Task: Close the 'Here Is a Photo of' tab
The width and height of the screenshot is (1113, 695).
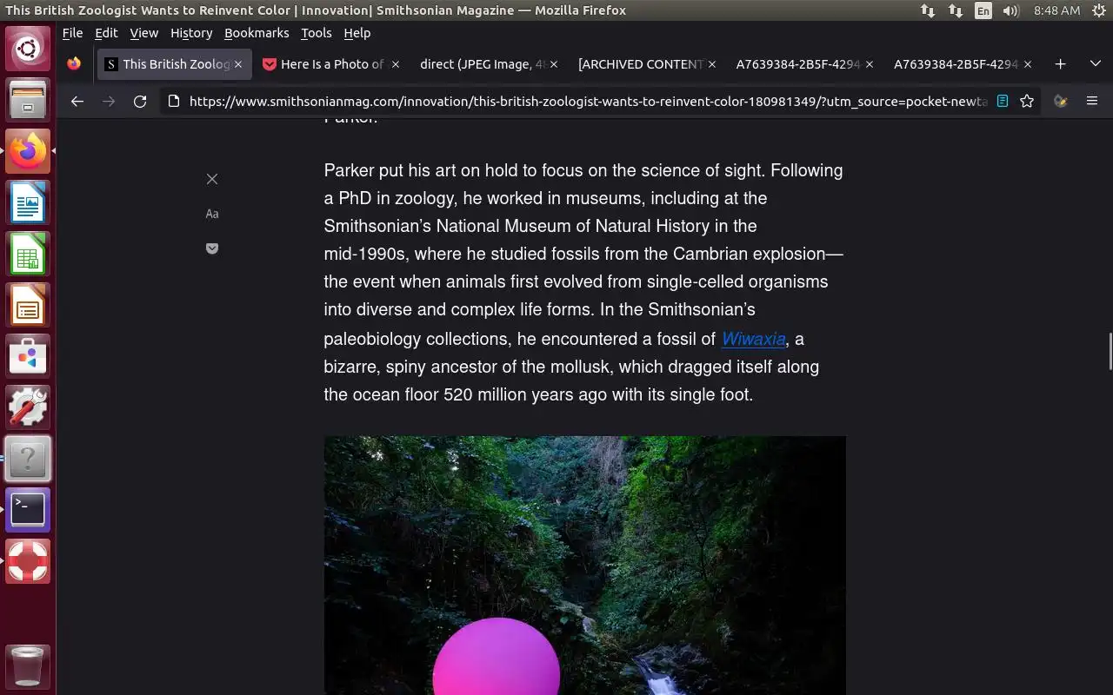Action: [x=396, y=64]
